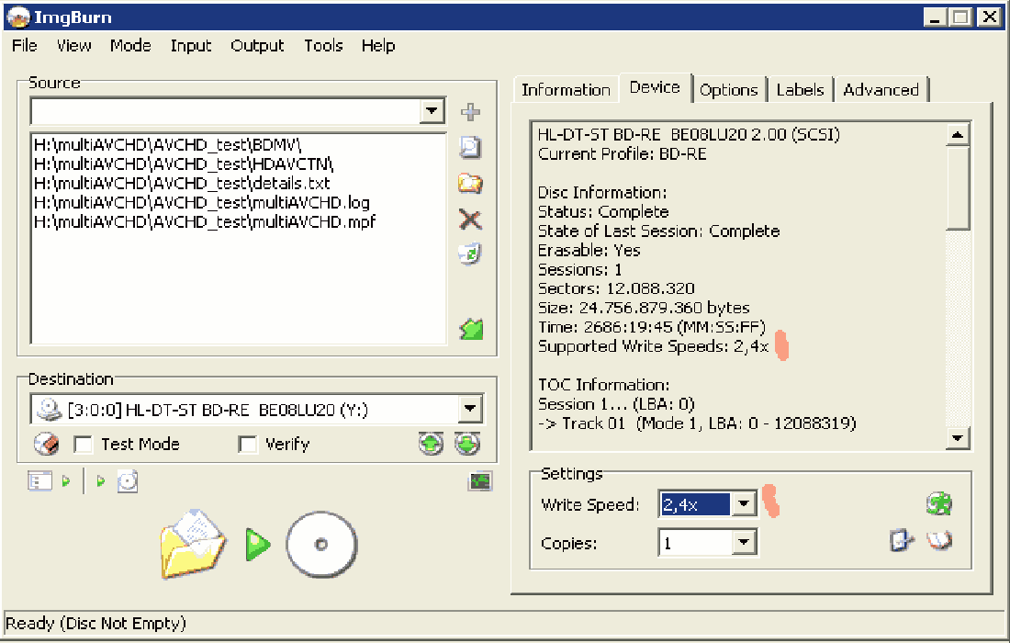Open the Copies dropdown

745,543
